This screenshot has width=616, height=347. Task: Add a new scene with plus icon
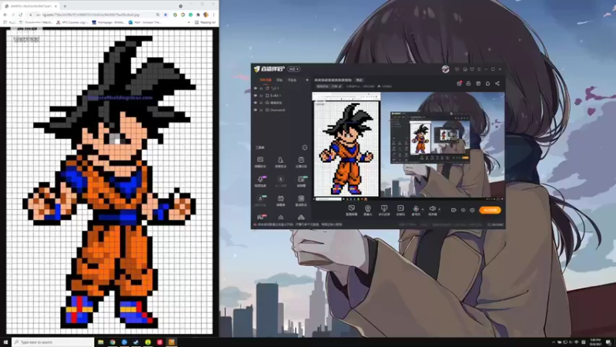coord(307,80)
